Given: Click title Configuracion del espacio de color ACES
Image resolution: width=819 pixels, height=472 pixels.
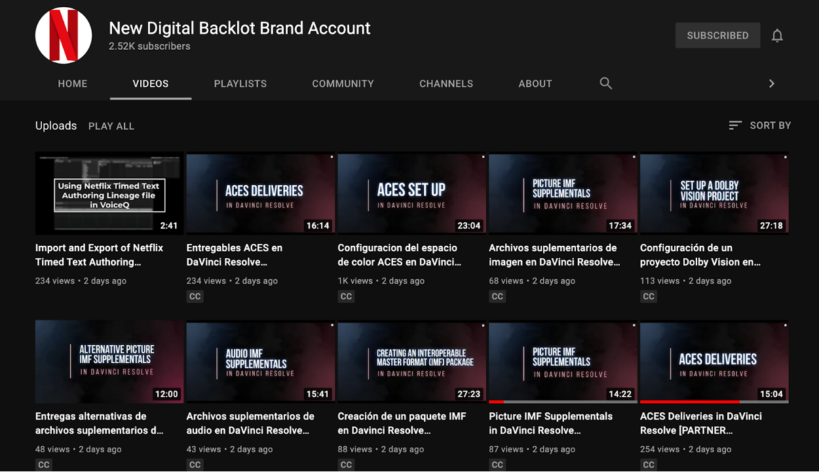Looking at the screenshot, I should tap(400, 255).
